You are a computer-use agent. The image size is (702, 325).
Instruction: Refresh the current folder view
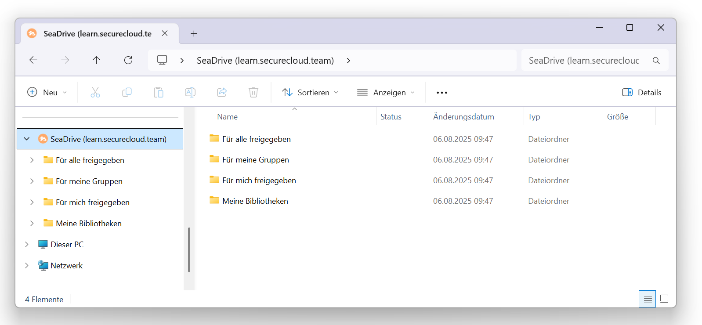coord(128,60)
